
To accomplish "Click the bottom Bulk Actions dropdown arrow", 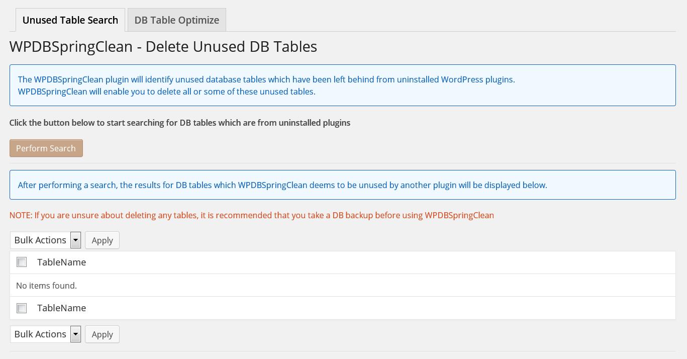I will [x=75, y=334].
